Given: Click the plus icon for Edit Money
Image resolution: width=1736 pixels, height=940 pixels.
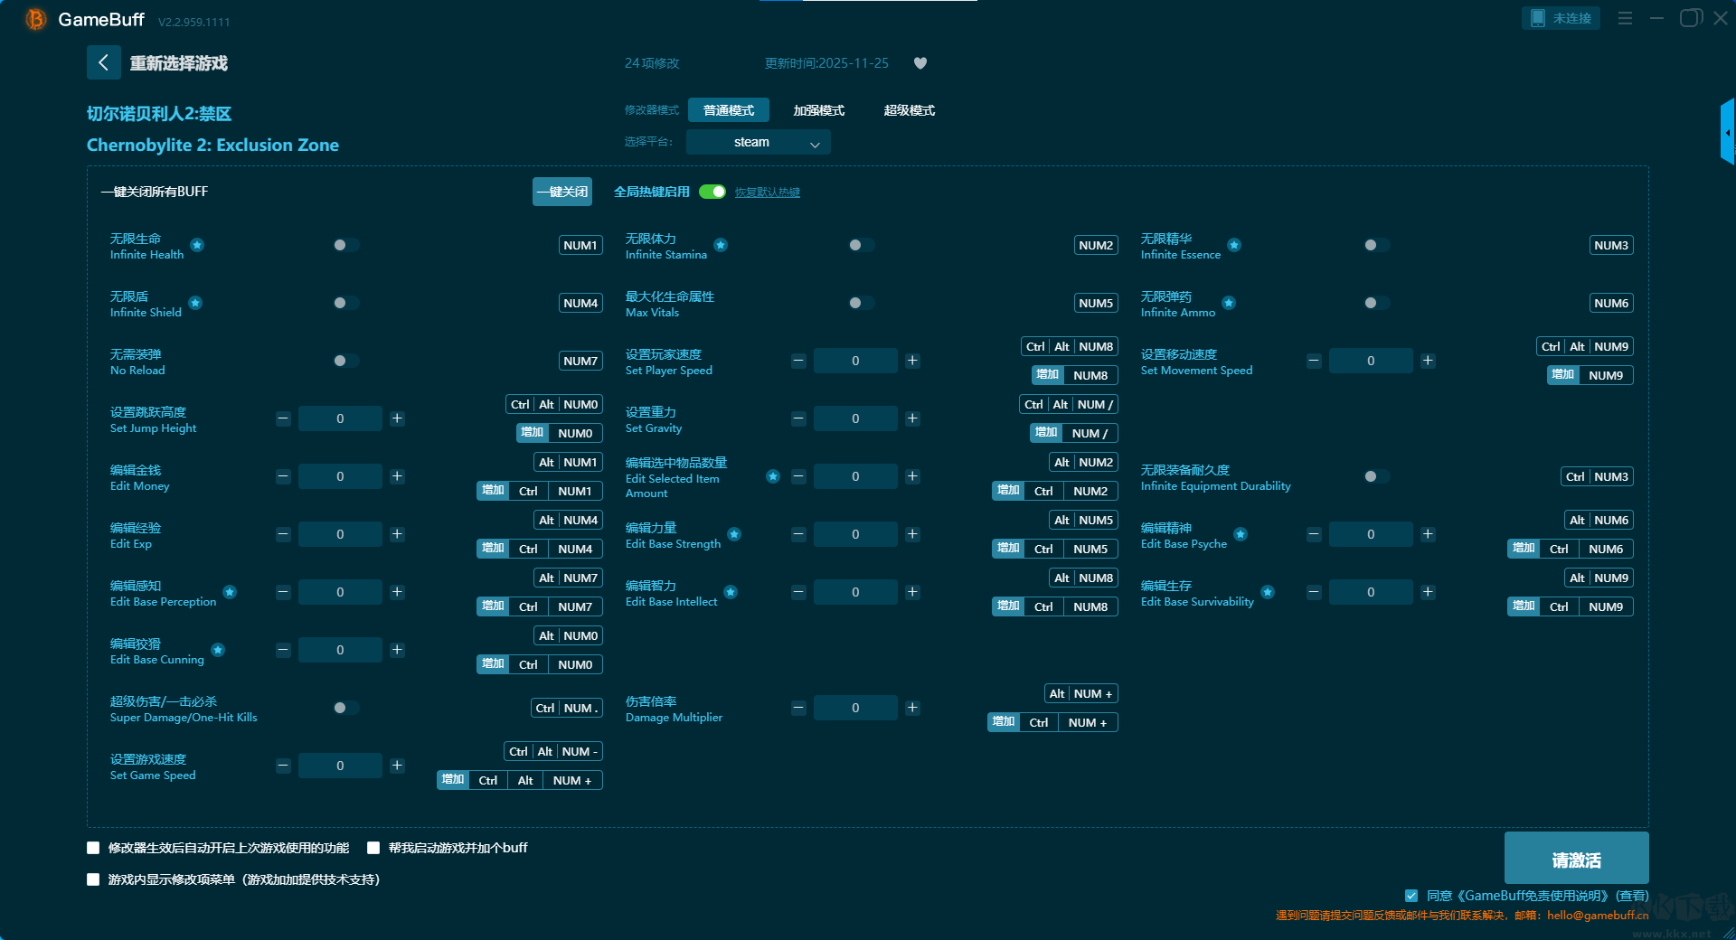Looking at the screenshot, I should 397,476.
